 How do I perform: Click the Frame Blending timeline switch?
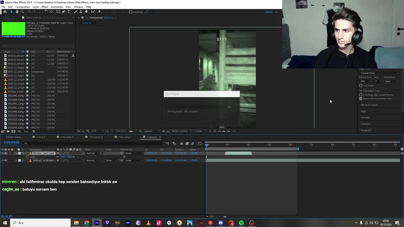pos(187,144)
